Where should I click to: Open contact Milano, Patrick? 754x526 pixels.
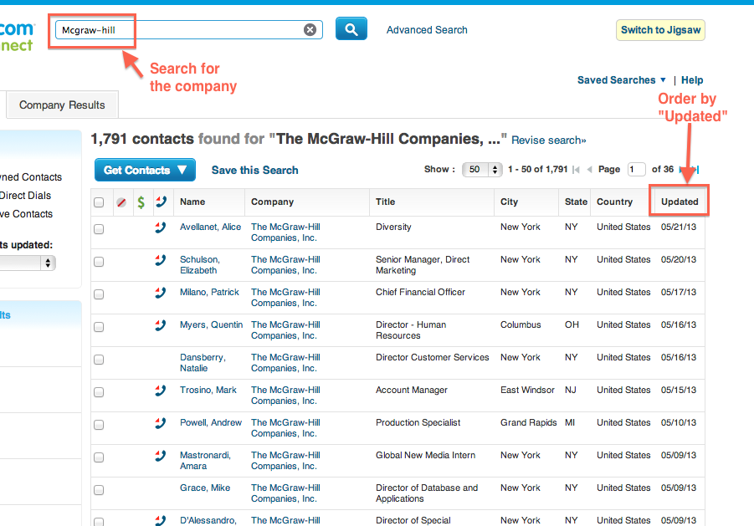coord(209,292)
